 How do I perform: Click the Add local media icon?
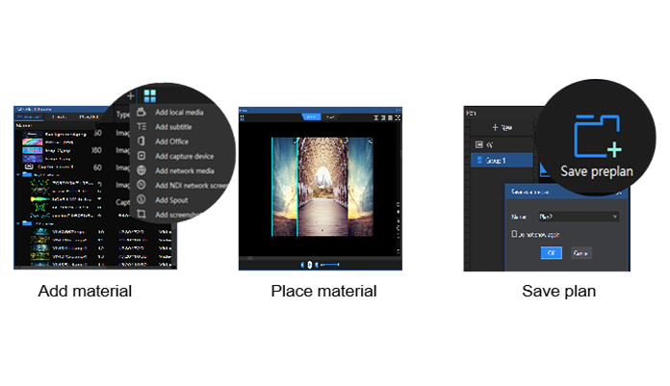click(x=142, y=113)
